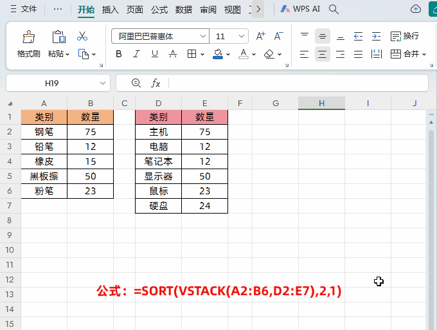Screen dimensions: 437x330
Task: Select the 审阅 ribbon tab
Action: click(208, 10)
